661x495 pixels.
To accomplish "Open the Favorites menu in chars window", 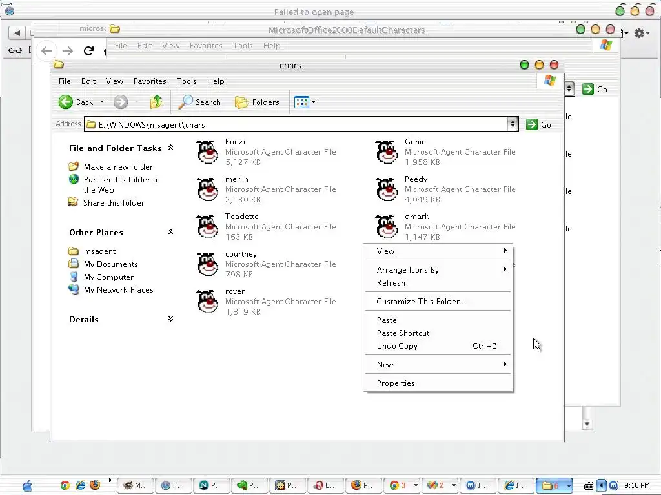I will coord(150,81).
